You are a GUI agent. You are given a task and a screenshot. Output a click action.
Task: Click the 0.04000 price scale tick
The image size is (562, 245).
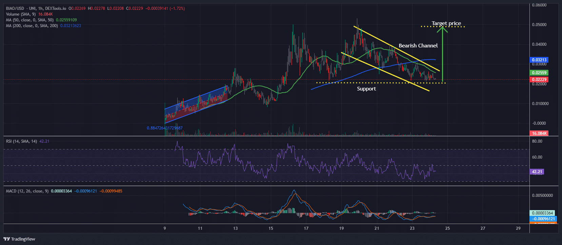coord(539,44)
